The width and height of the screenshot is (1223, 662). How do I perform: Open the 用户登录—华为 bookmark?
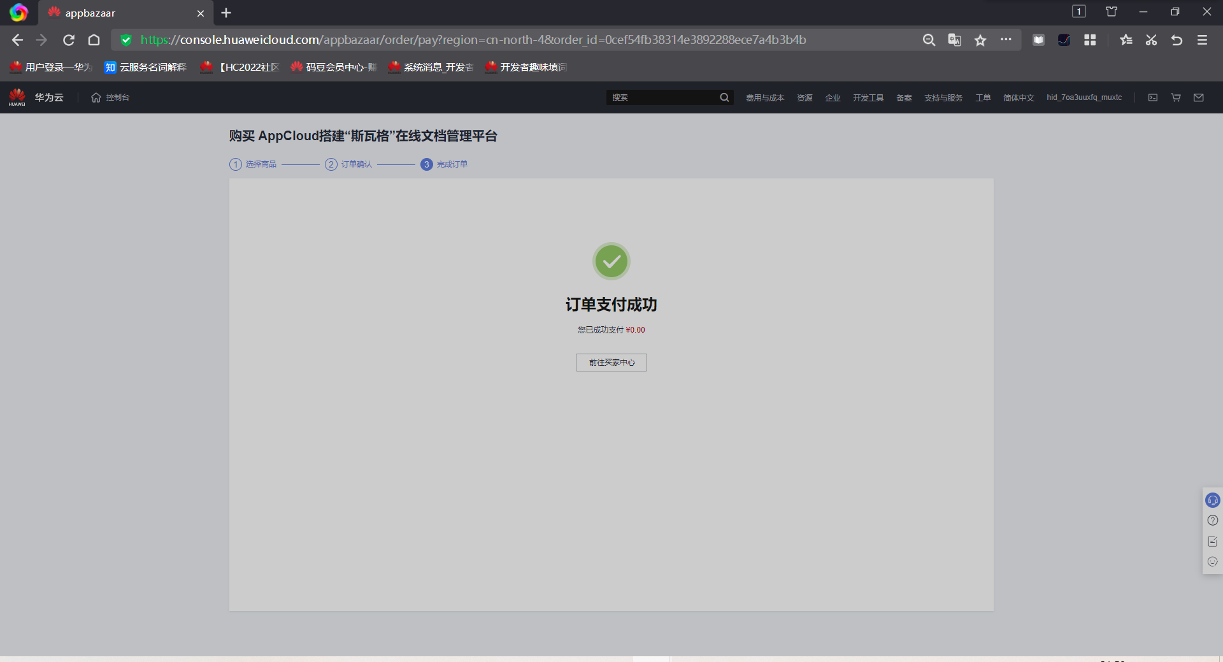coord(51,67)
